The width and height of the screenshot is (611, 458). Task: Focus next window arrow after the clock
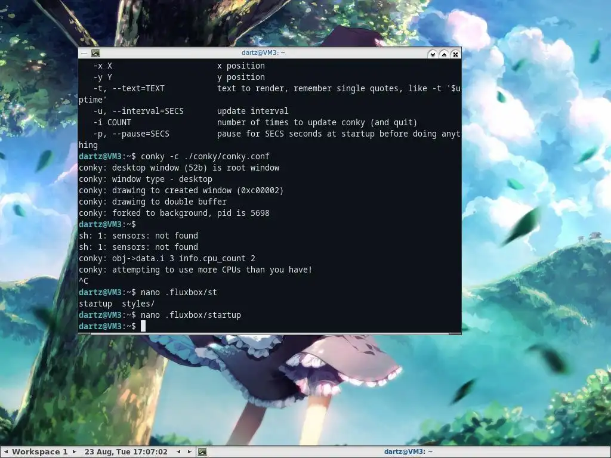(189, 452)
